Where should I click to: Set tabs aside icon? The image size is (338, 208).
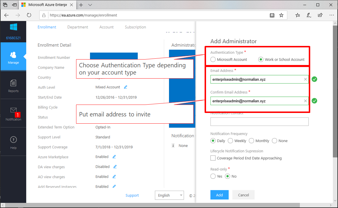(14, 5)
